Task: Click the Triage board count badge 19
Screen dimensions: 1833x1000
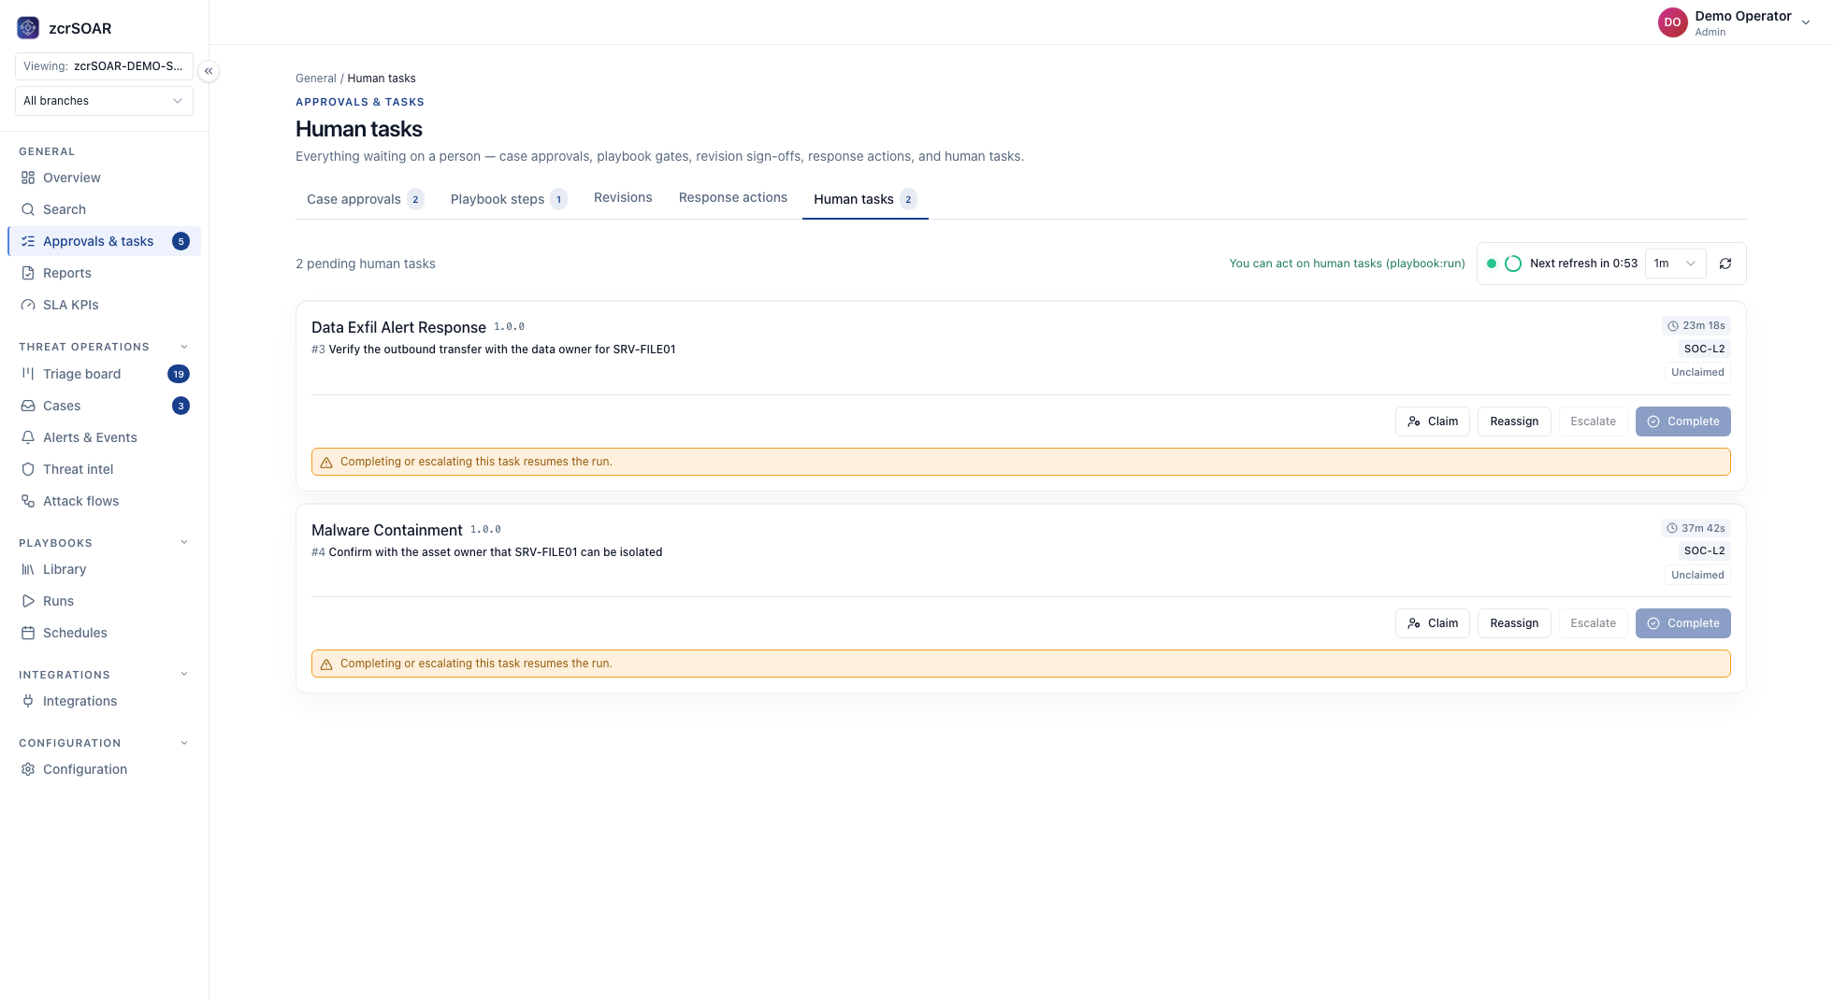Action: pyautogui.click(x=179, y=374)
